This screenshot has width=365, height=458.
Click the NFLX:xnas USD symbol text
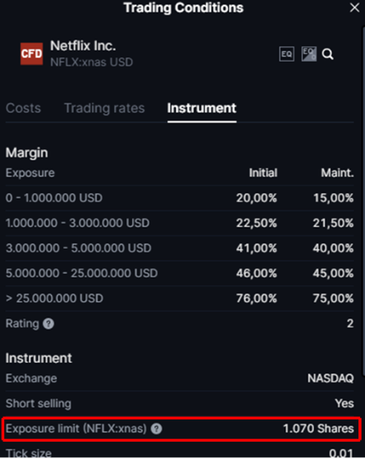(91, 62)
